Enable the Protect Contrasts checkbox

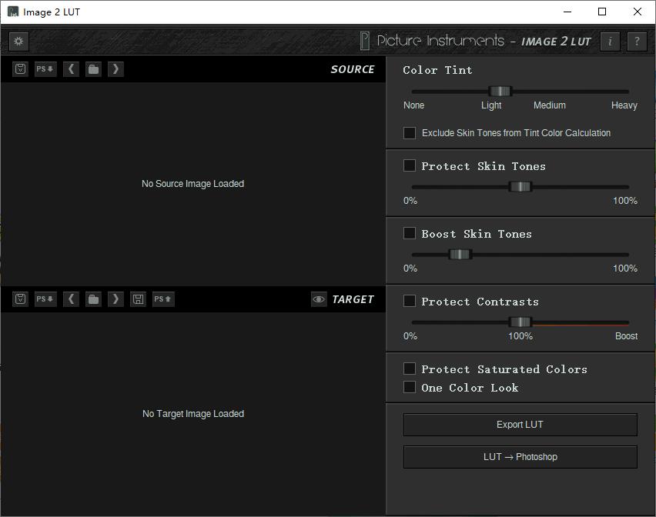pos(410,301)
